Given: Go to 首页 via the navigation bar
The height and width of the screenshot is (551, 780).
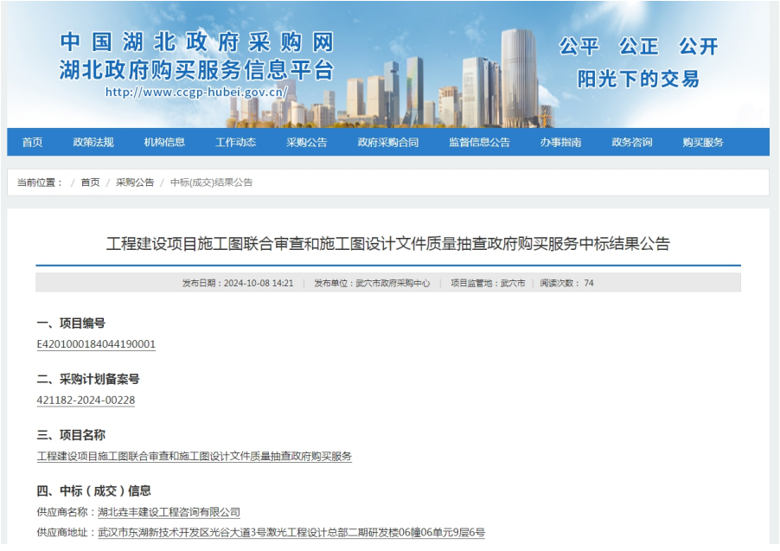Looking at the screenshot, I should (31, 142).
